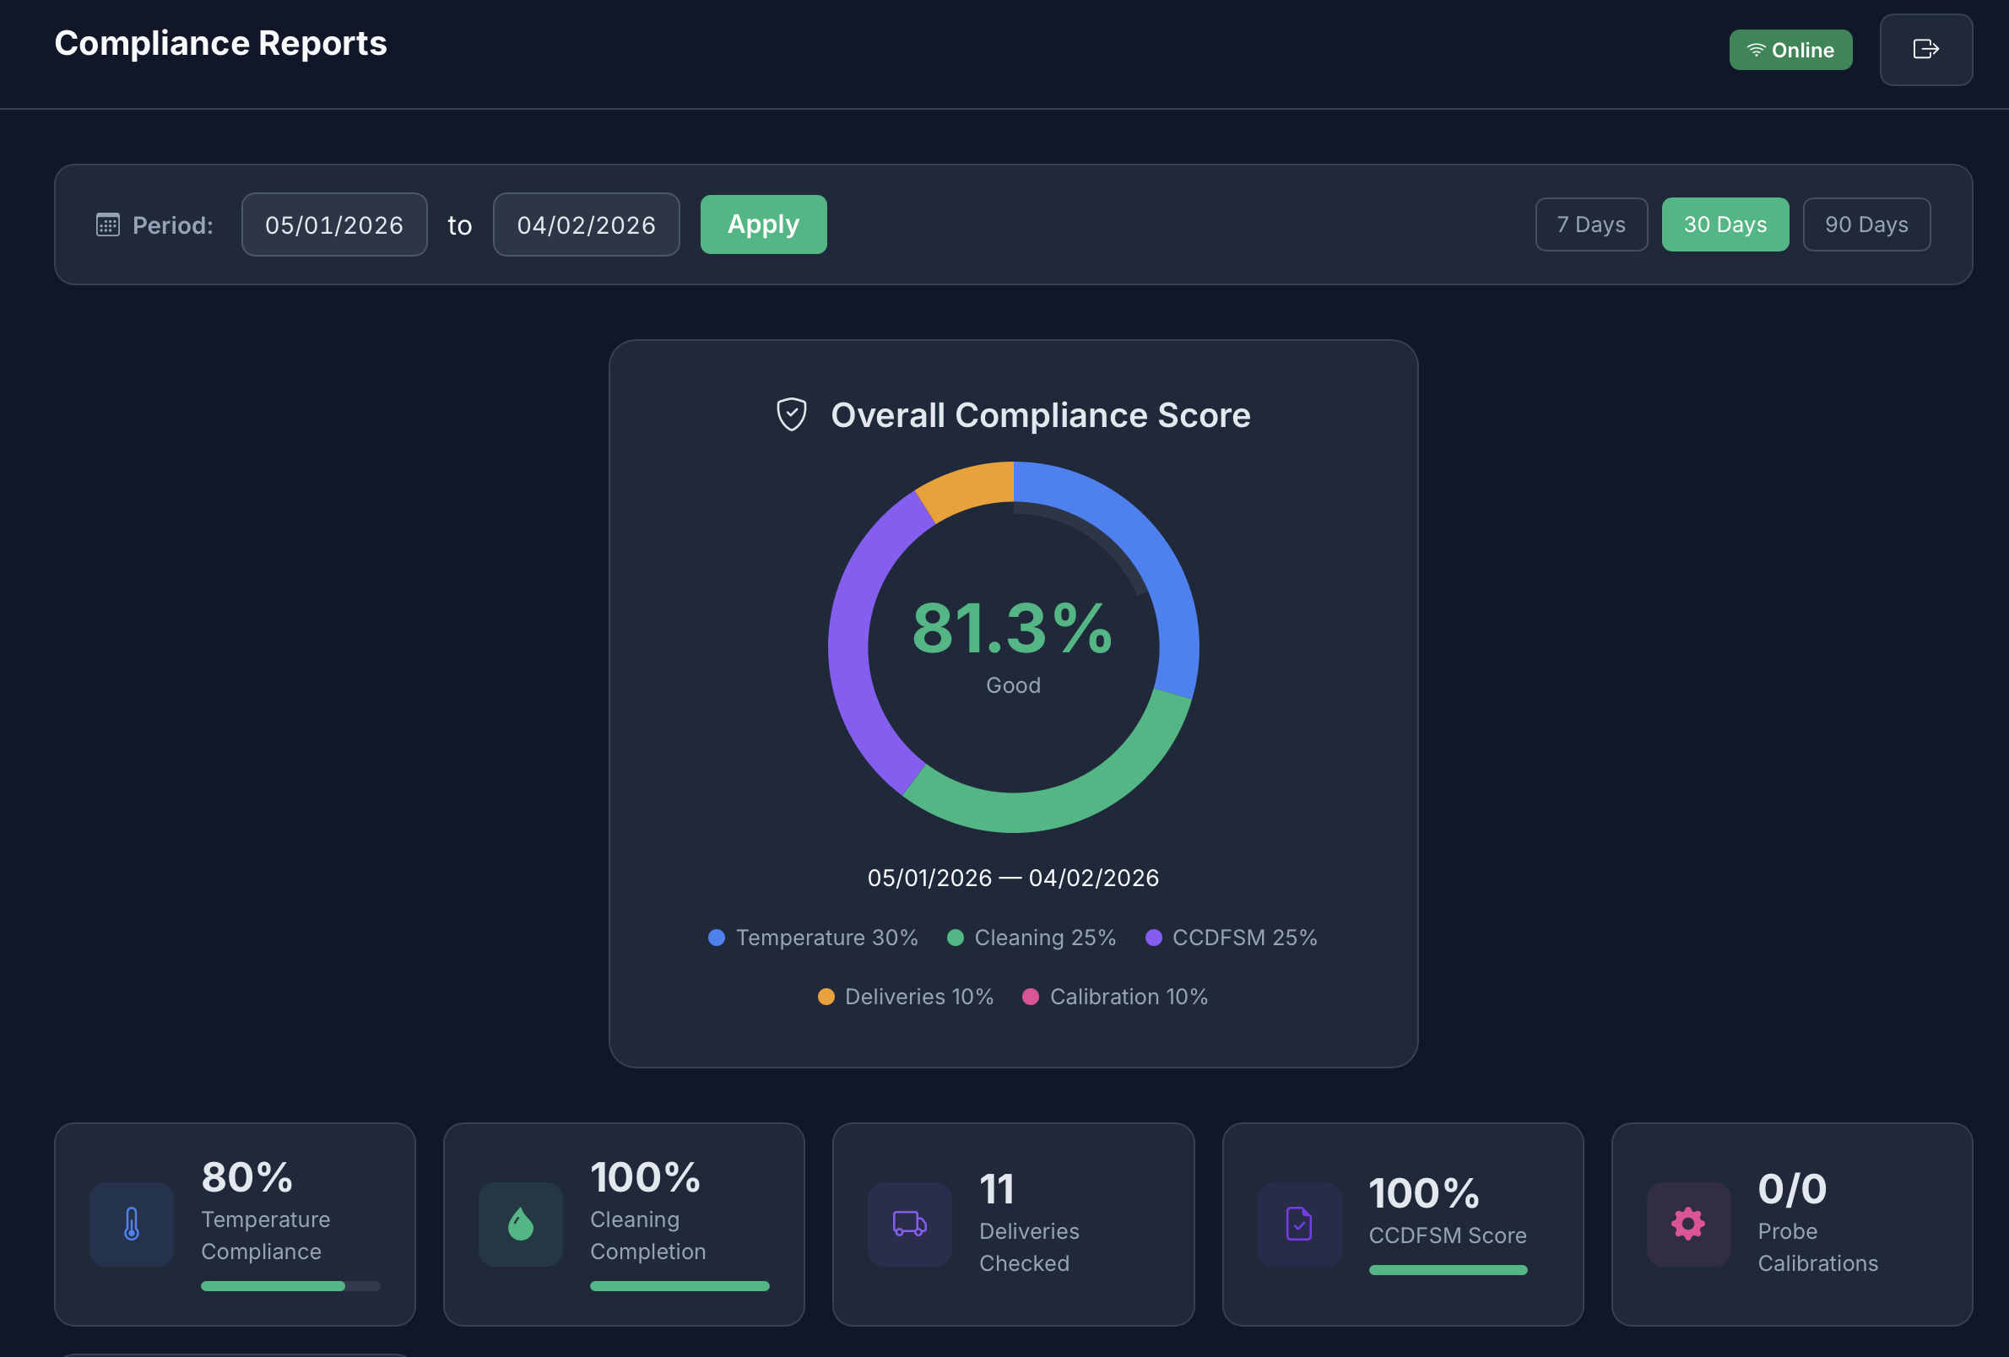The width and height of the screenshot is (2009, 1357).
Task: Select the 30 Days range
Action: point(1725,224)
